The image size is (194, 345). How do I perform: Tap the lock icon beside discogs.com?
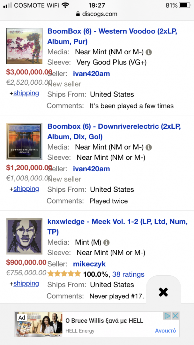point(77,14)
